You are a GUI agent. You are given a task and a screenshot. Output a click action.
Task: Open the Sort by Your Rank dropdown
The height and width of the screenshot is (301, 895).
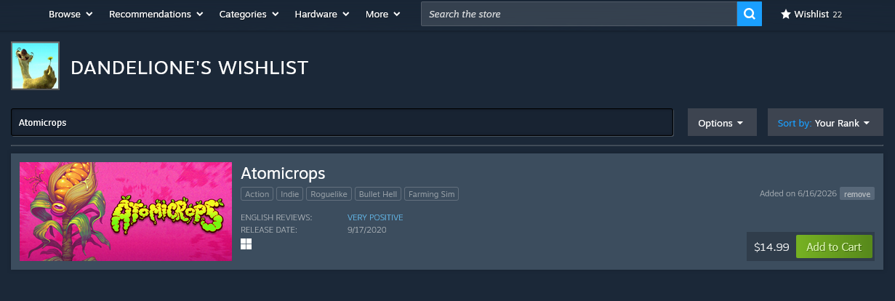point(825,123)
